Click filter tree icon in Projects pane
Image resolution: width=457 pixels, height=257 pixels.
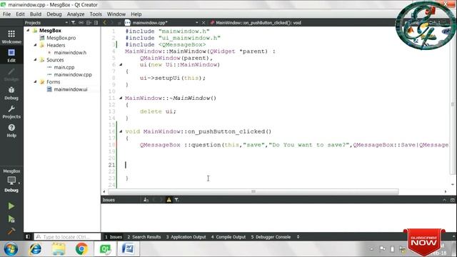point(74,22)
